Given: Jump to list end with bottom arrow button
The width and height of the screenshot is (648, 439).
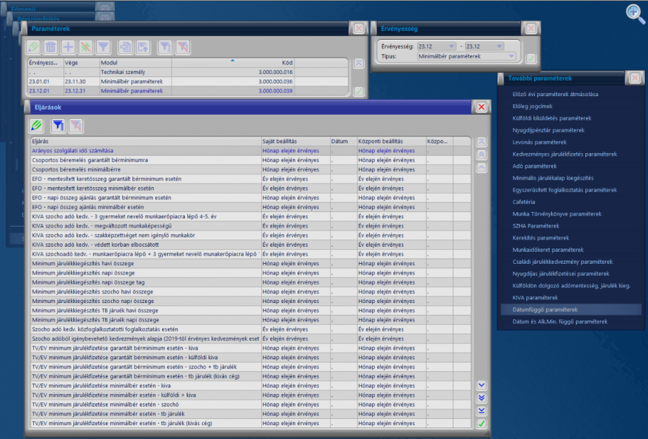Looking at the screenshot, I should point(482,411).
